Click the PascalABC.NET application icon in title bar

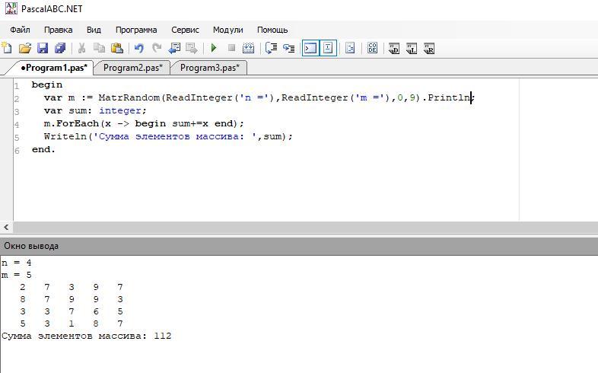coord(11,8)
